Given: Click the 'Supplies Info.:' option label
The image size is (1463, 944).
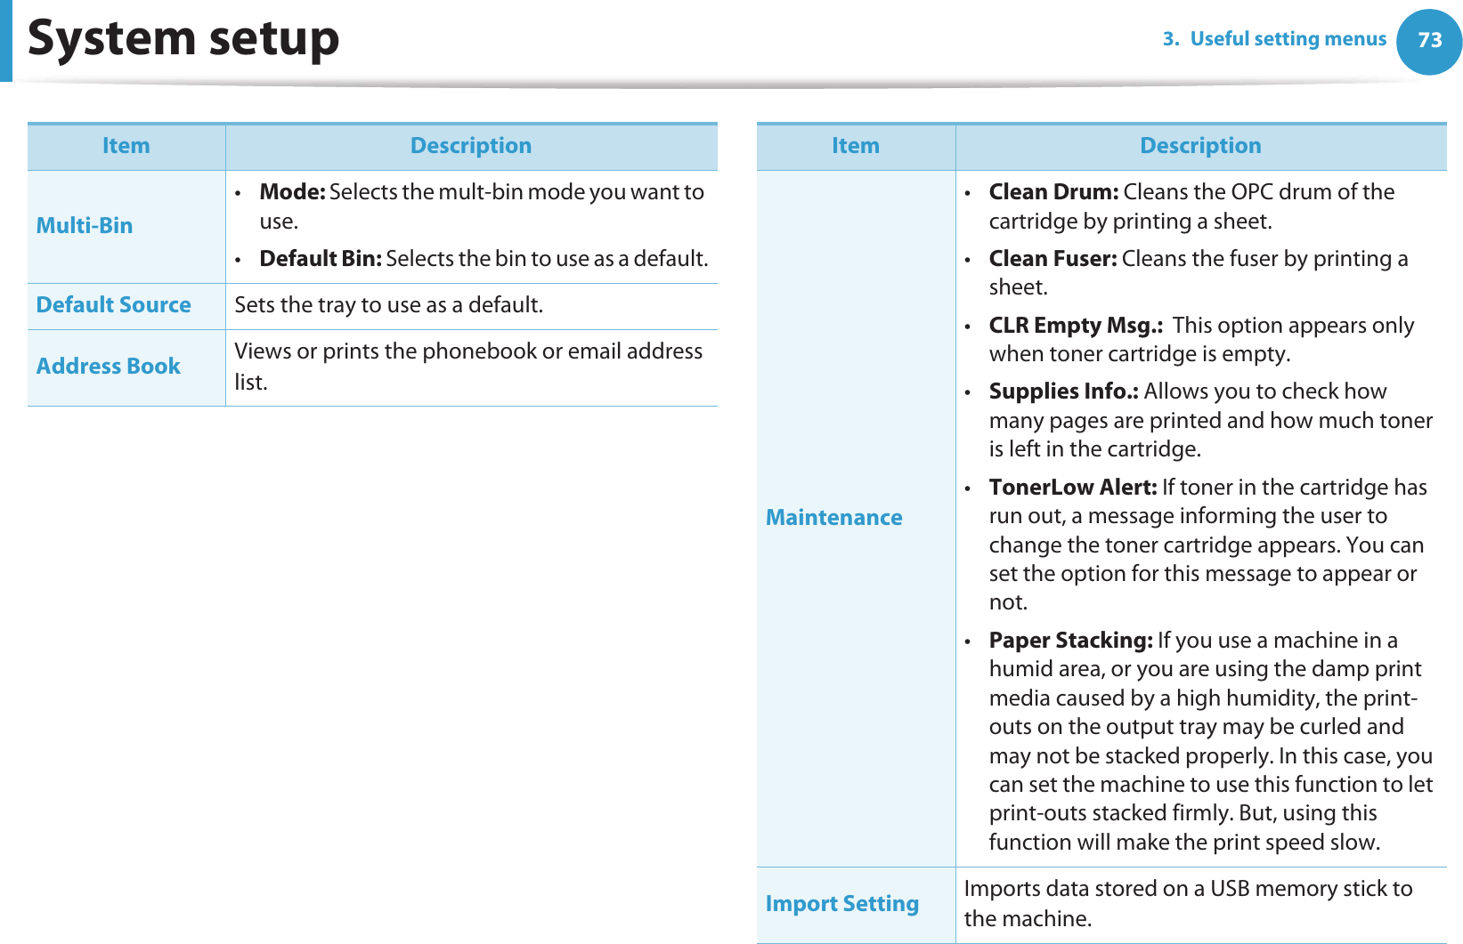Looking at the screenshot, I should click(1063, 391).
